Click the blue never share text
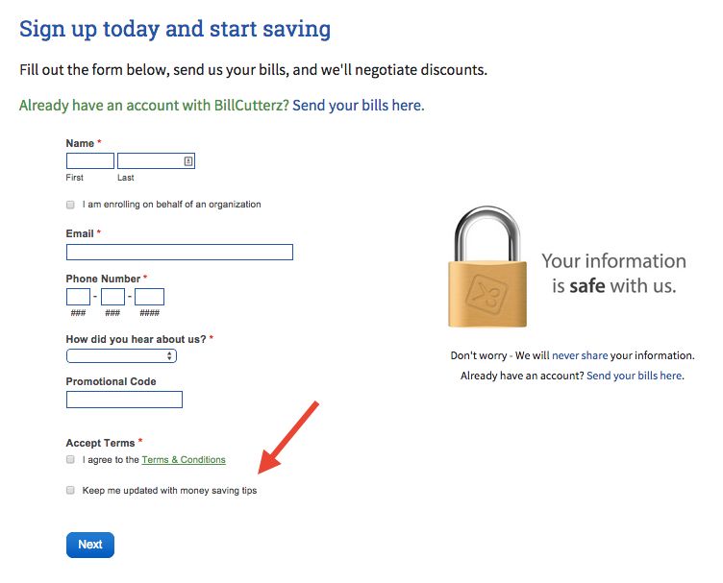The height and width of the screenshot is (583, 723). (580, 355)
